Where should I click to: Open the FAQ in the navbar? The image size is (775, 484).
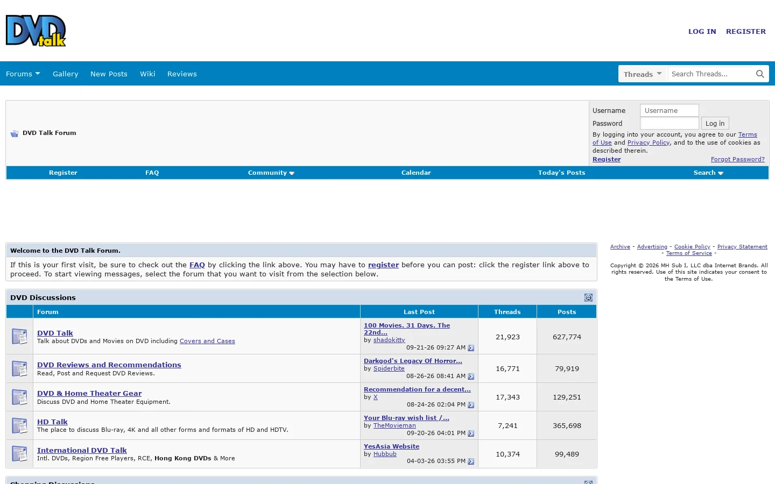[152, 173]
